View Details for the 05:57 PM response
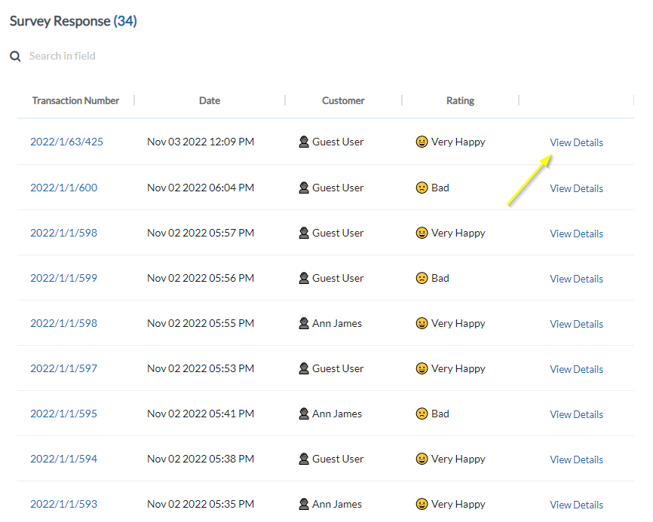This screenshot has height=522, width=653. point(576,234)
